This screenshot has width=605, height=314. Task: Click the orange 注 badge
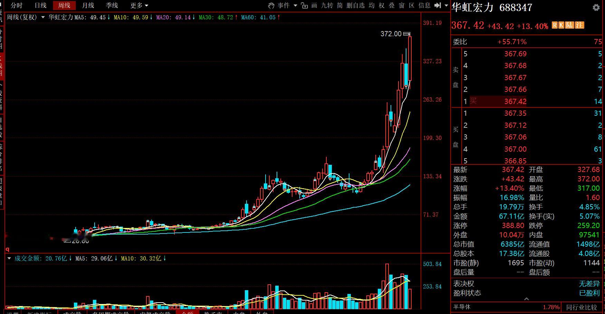coord(579,25)
